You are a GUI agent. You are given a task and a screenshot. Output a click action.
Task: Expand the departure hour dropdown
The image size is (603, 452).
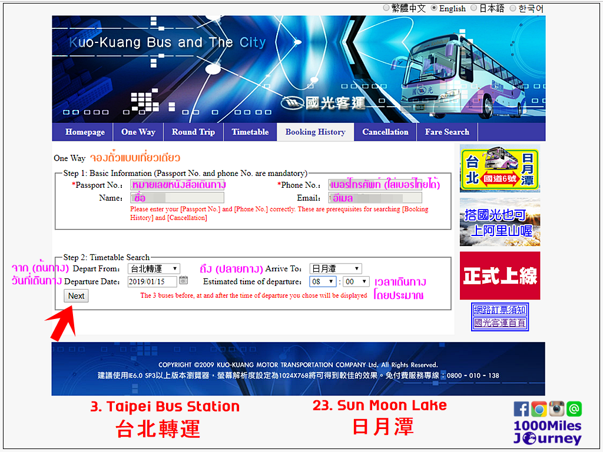pyautogui.click(x=323, y=282)
